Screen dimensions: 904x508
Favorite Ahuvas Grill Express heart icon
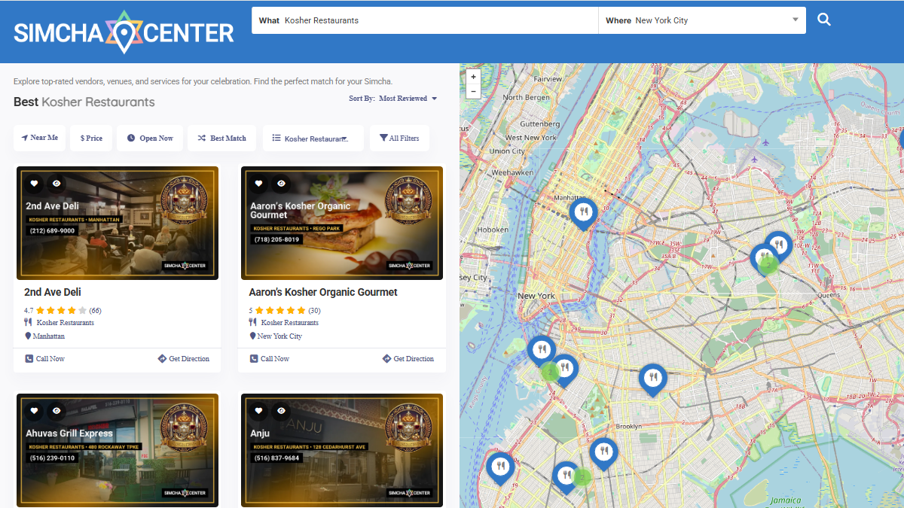click(x=34, y=410)
